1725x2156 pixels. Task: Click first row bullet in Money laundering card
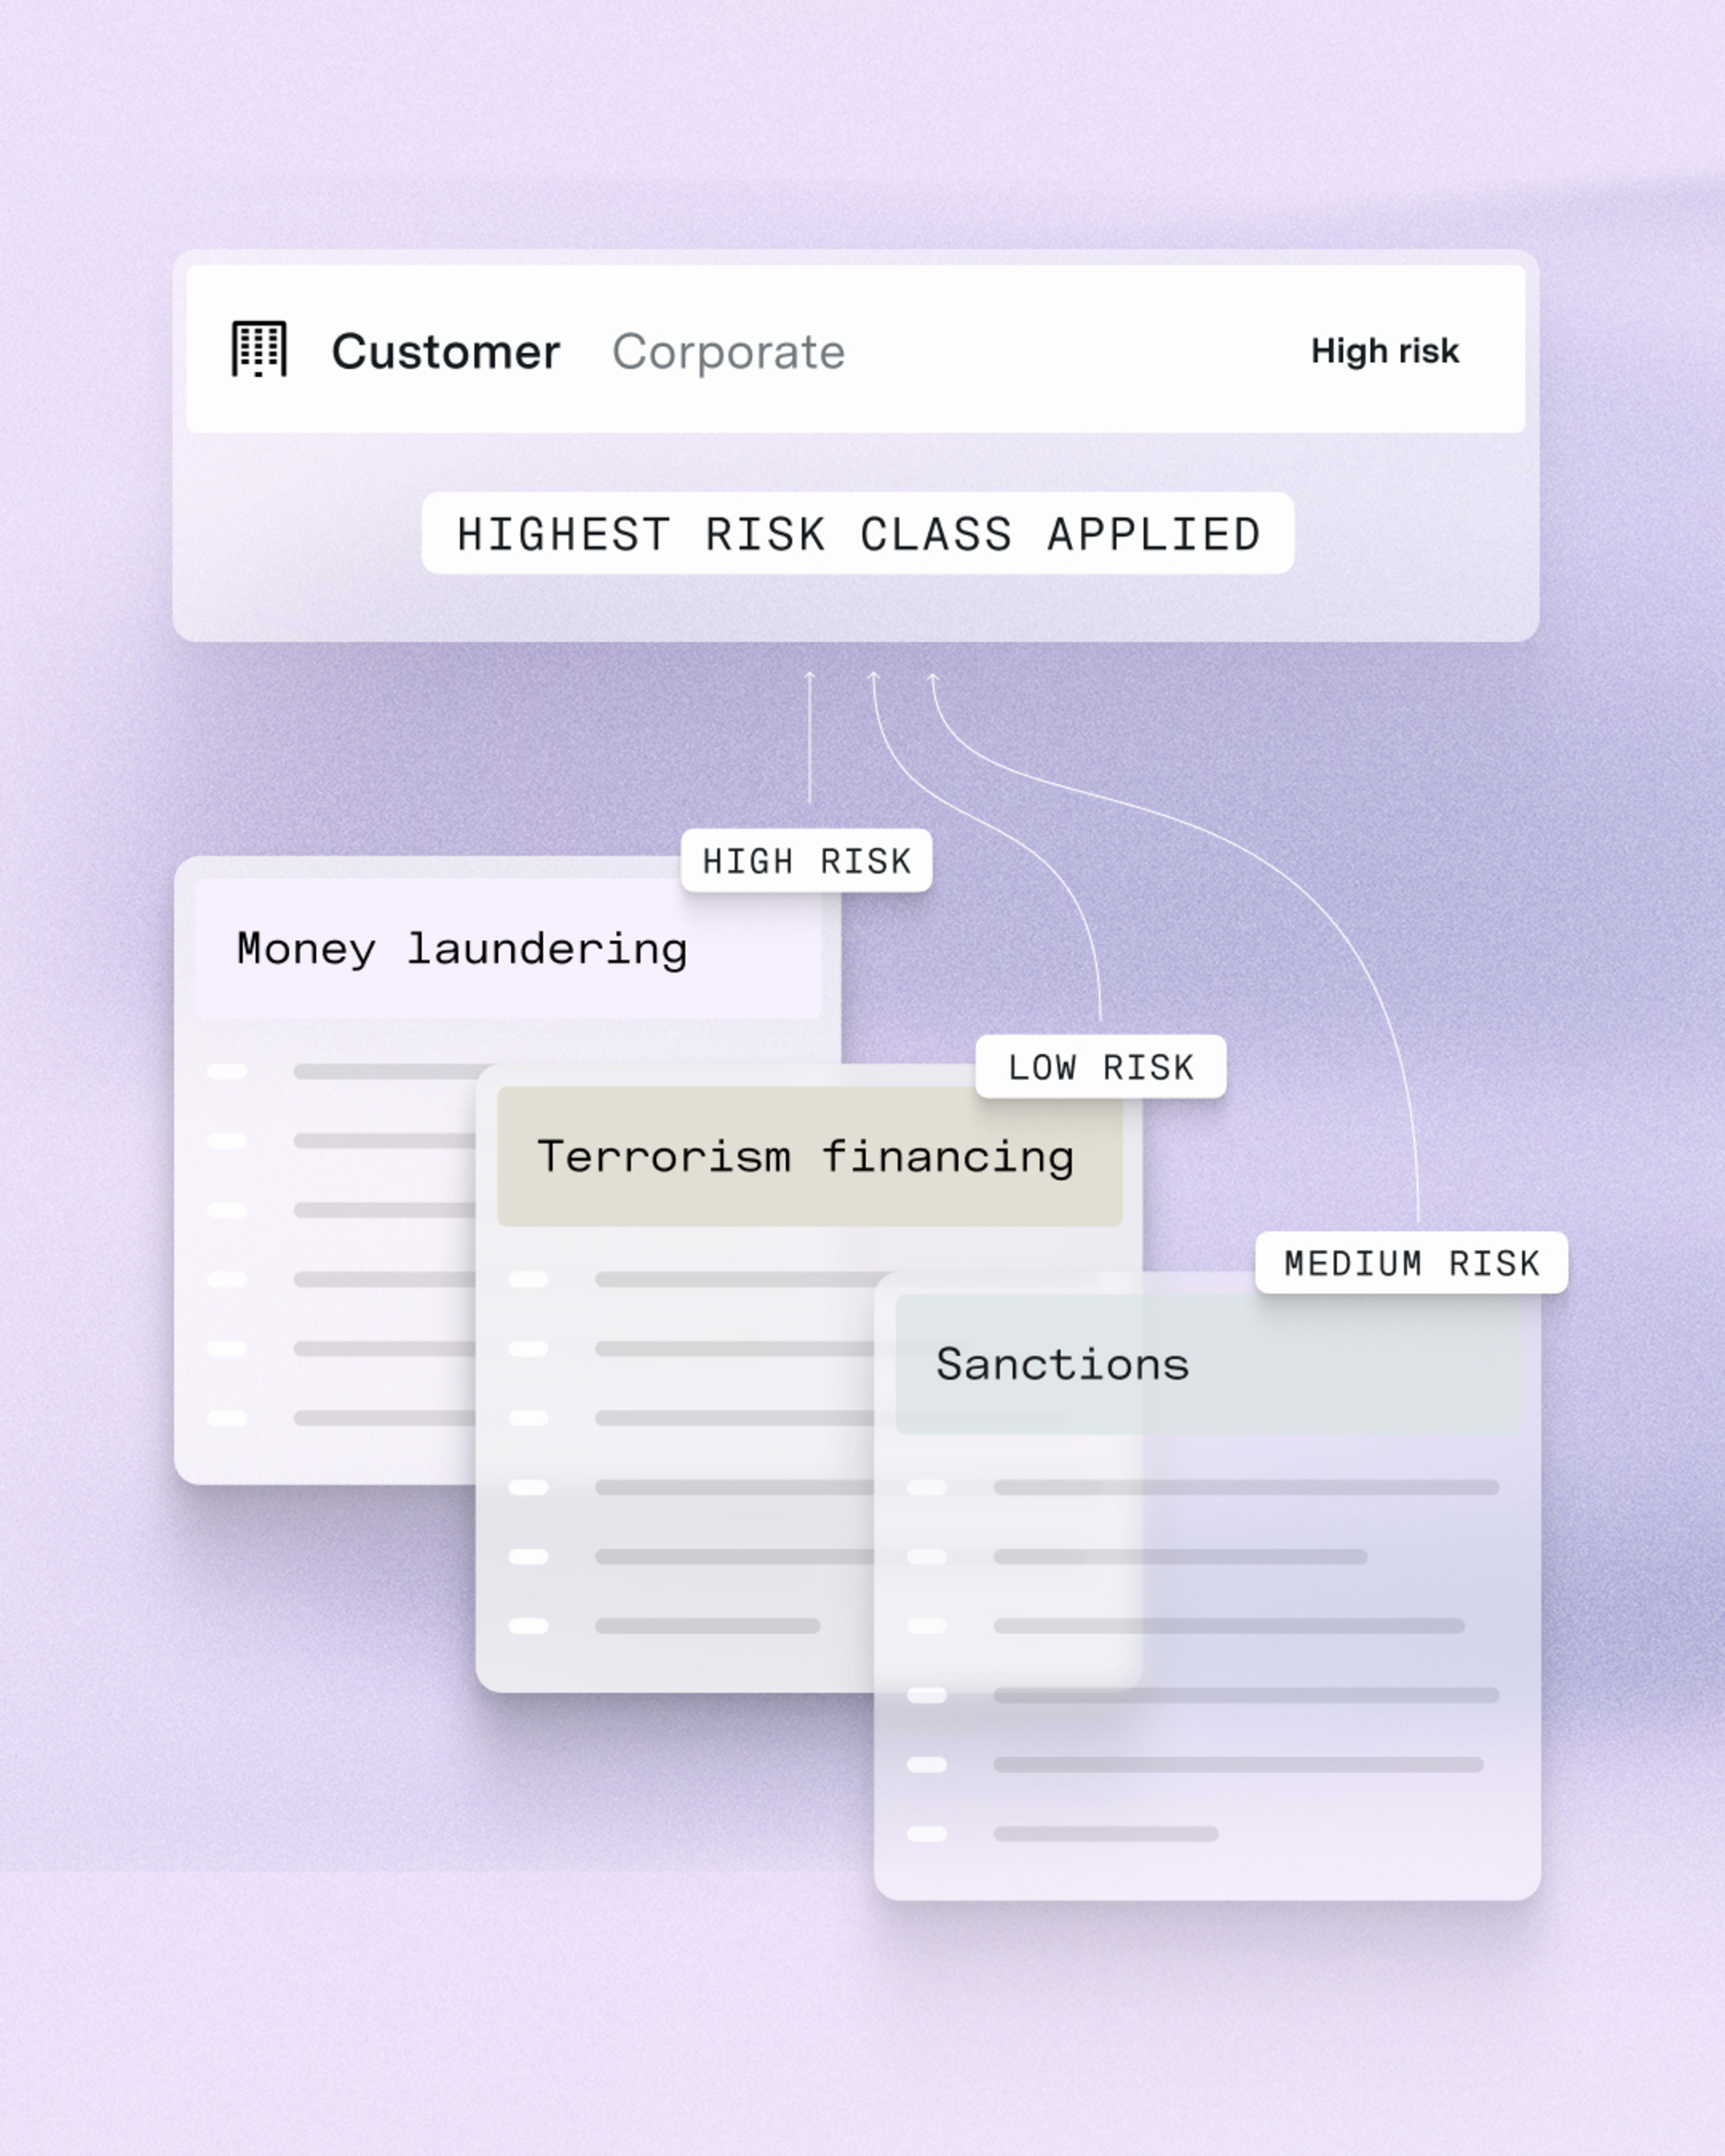(x=227, y=1072)
